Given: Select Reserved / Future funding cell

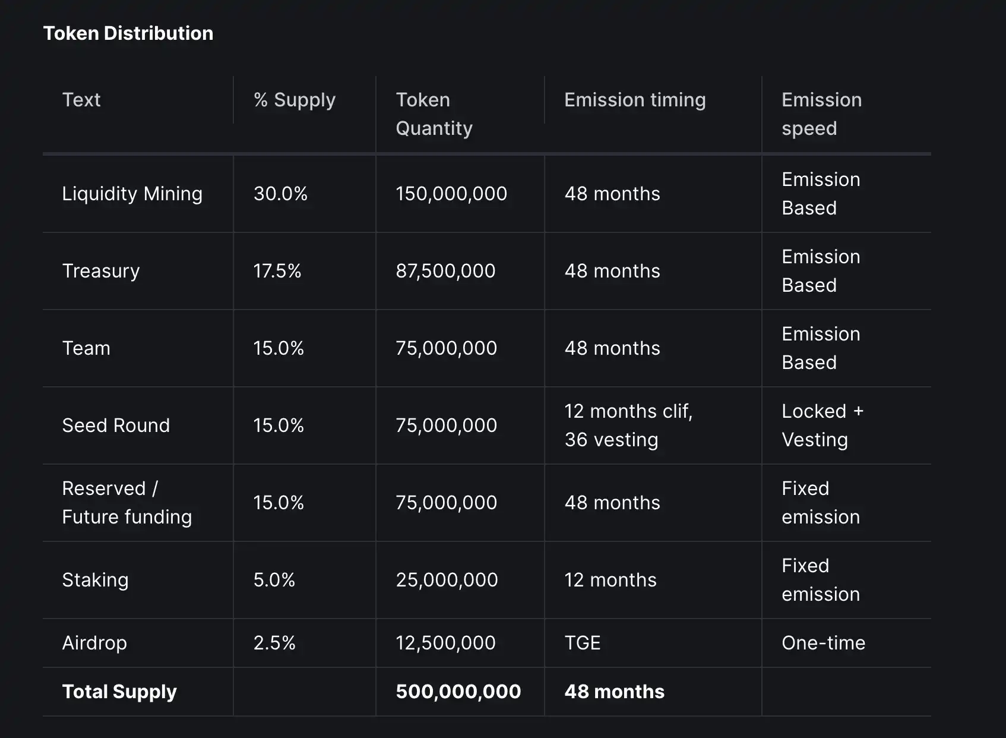Looking at the screenshot, I should tap(126, 503).
